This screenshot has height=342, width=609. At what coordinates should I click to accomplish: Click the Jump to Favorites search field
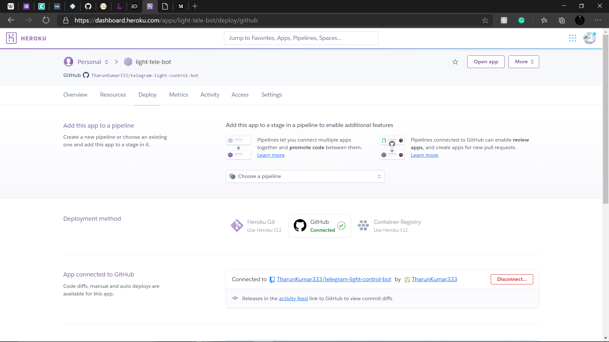pyautogui.click(x=301, y=38)
